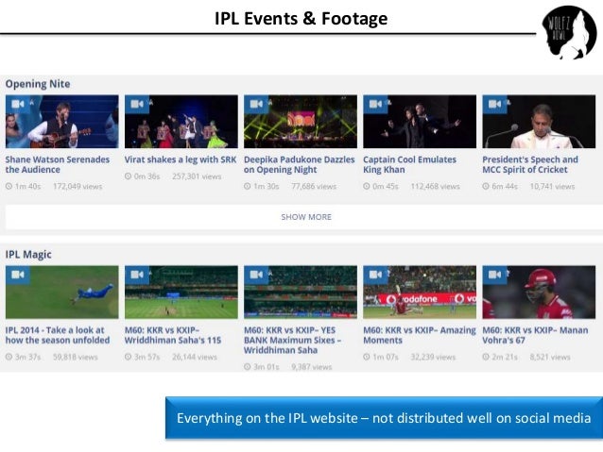Click the 9,387 views count
Viewport: 603px width, 452px height.
(x=312, y=367)
